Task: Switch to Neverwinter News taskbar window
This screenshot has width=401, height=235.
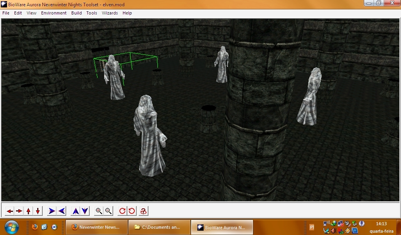Action: [x=97, y=227]
